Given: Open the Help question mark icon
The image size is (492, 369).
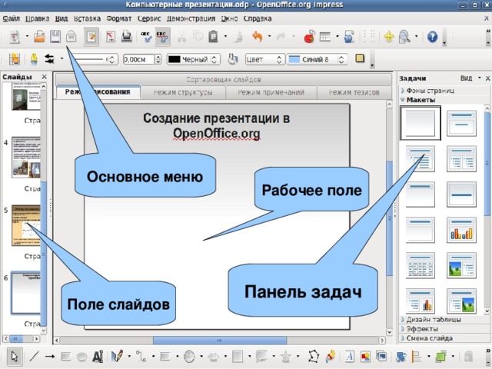Looking at the screenshot, I should point(432,37).
